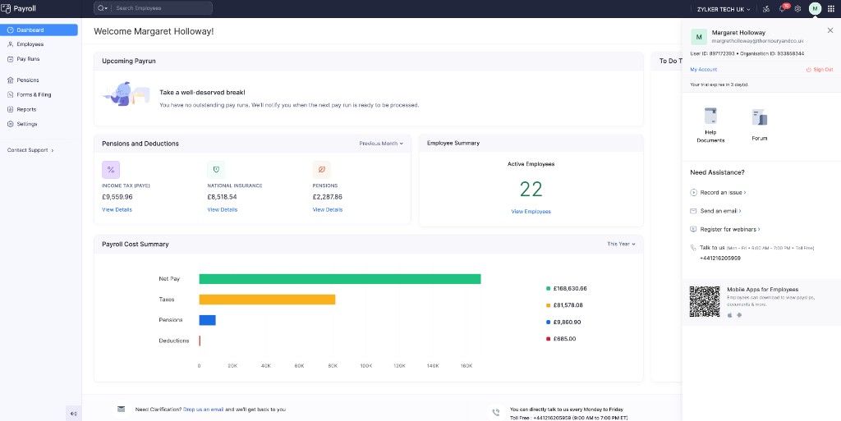Click the Android app icon

point(739,315)
